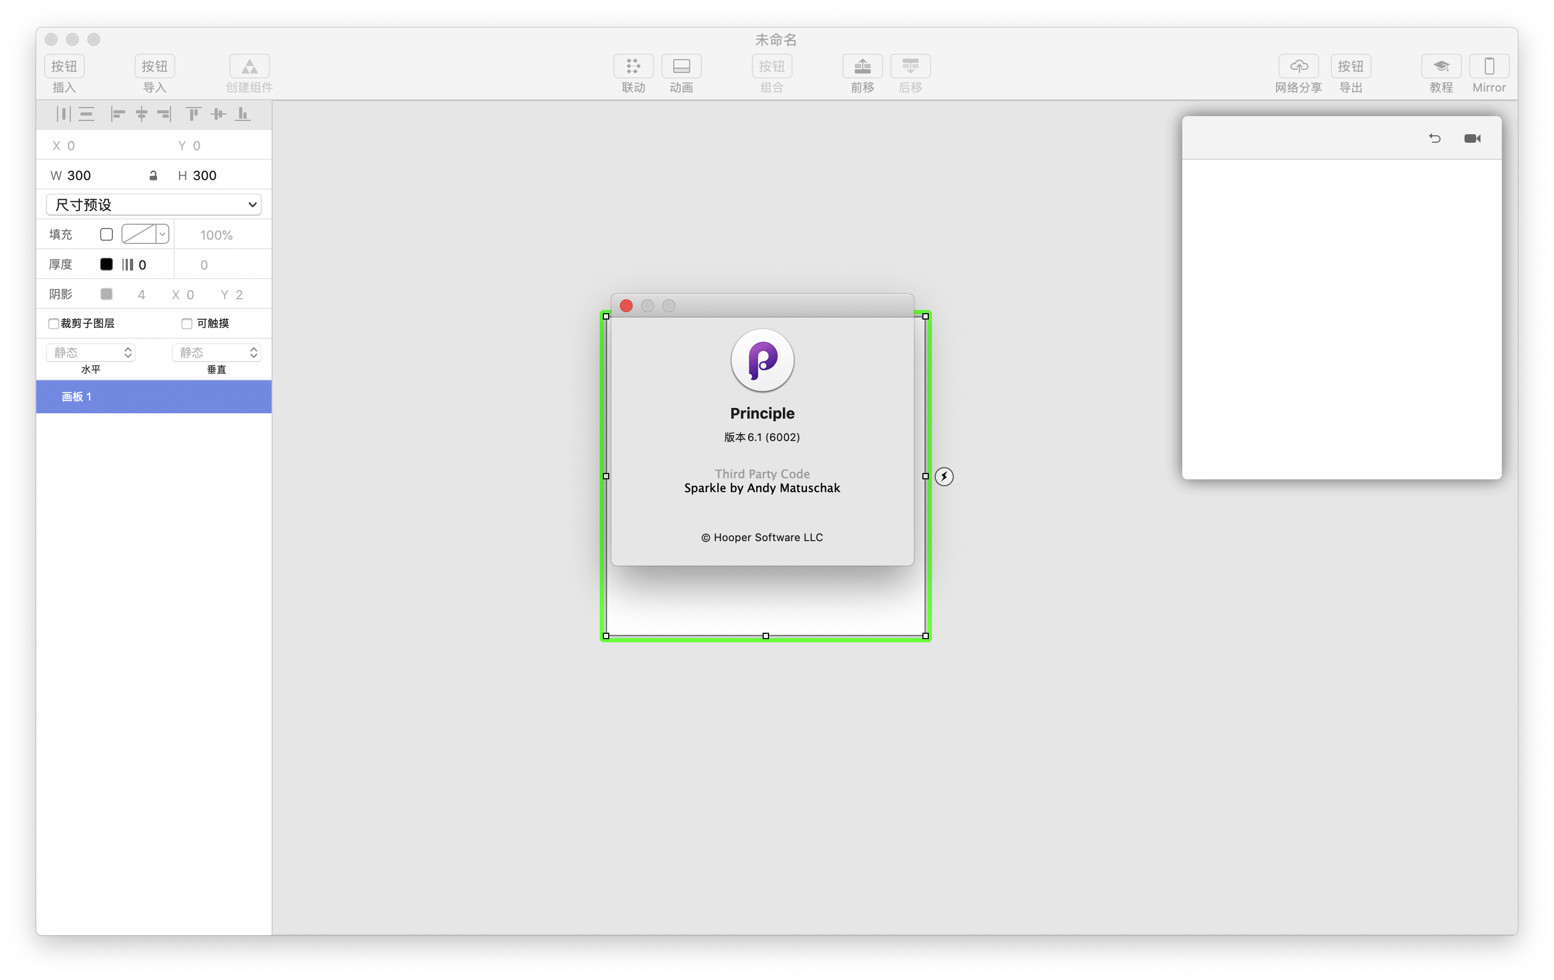The height and width of the screenshot is (980, 1554).
Task: Open the 教程 tutorial icon
Action: click(1441, 66)
